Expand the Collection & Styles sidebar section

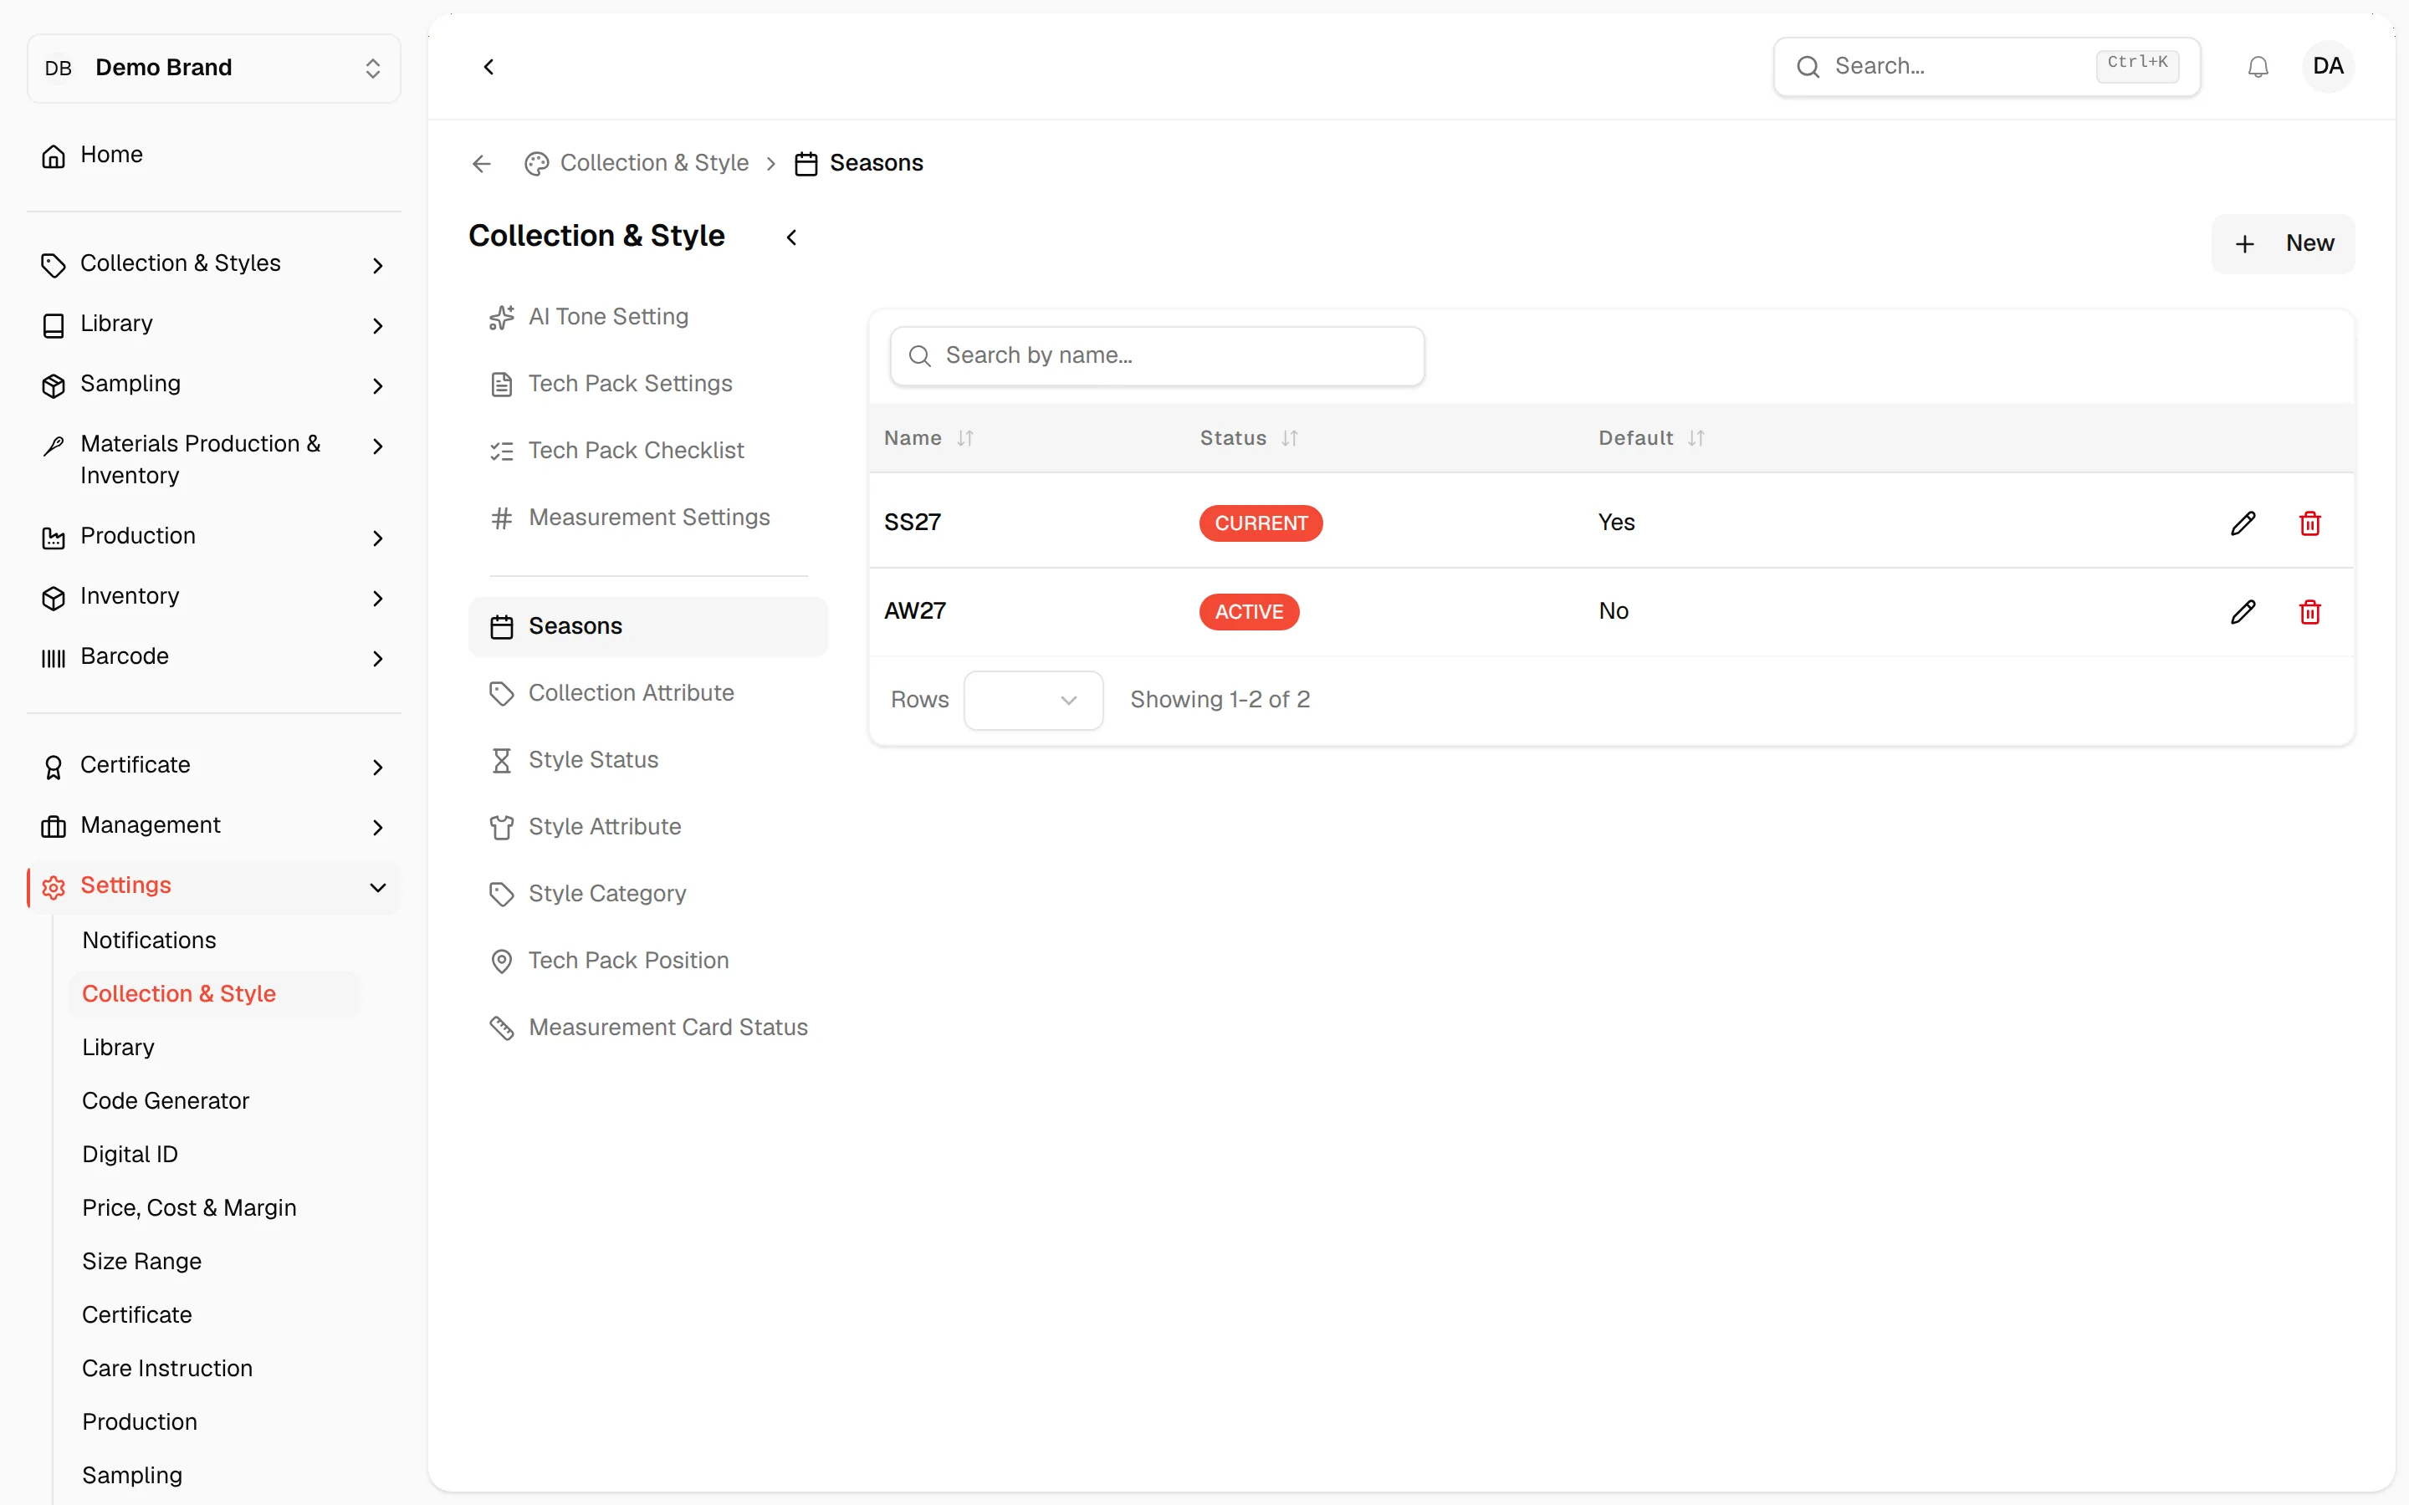click(214, 263)
